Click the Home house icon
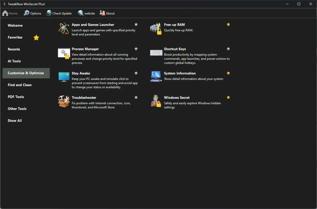The height and width of the screenshot is (209, 317). point(5,13)
